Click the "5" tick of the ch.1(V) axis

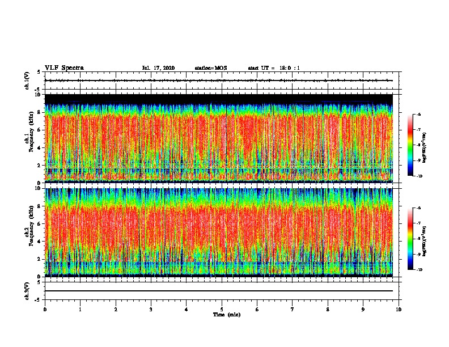(39, 72)
